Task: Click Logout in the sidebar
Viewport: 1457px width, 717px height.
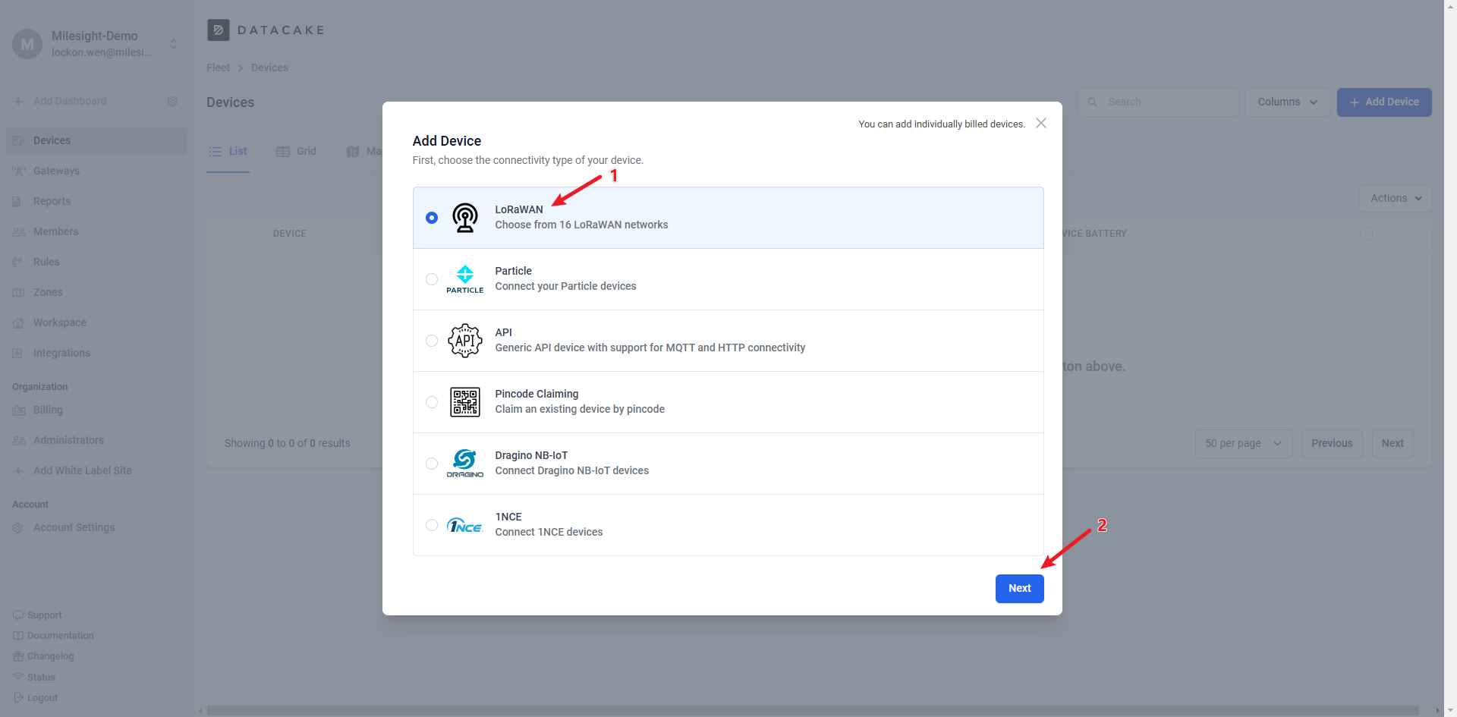Action: (36, 698)
